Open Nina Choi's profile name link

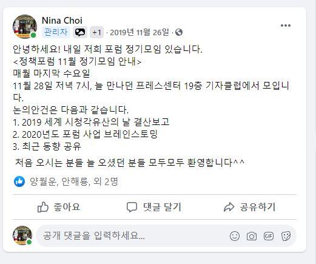pyautogui.click(x=62, y=21)
